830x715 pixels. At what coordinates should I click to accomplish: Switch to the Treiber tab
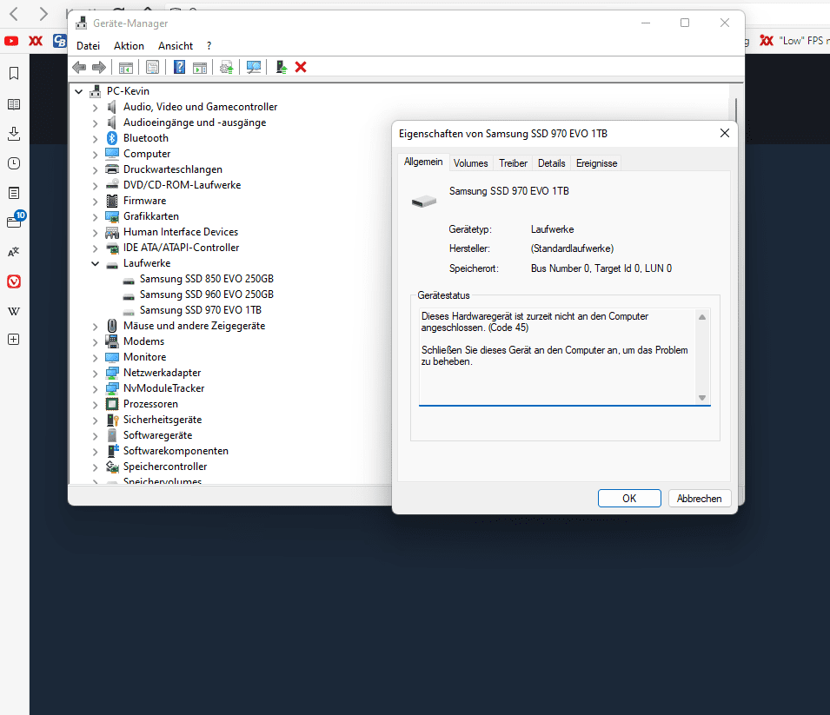click(513, 163)
